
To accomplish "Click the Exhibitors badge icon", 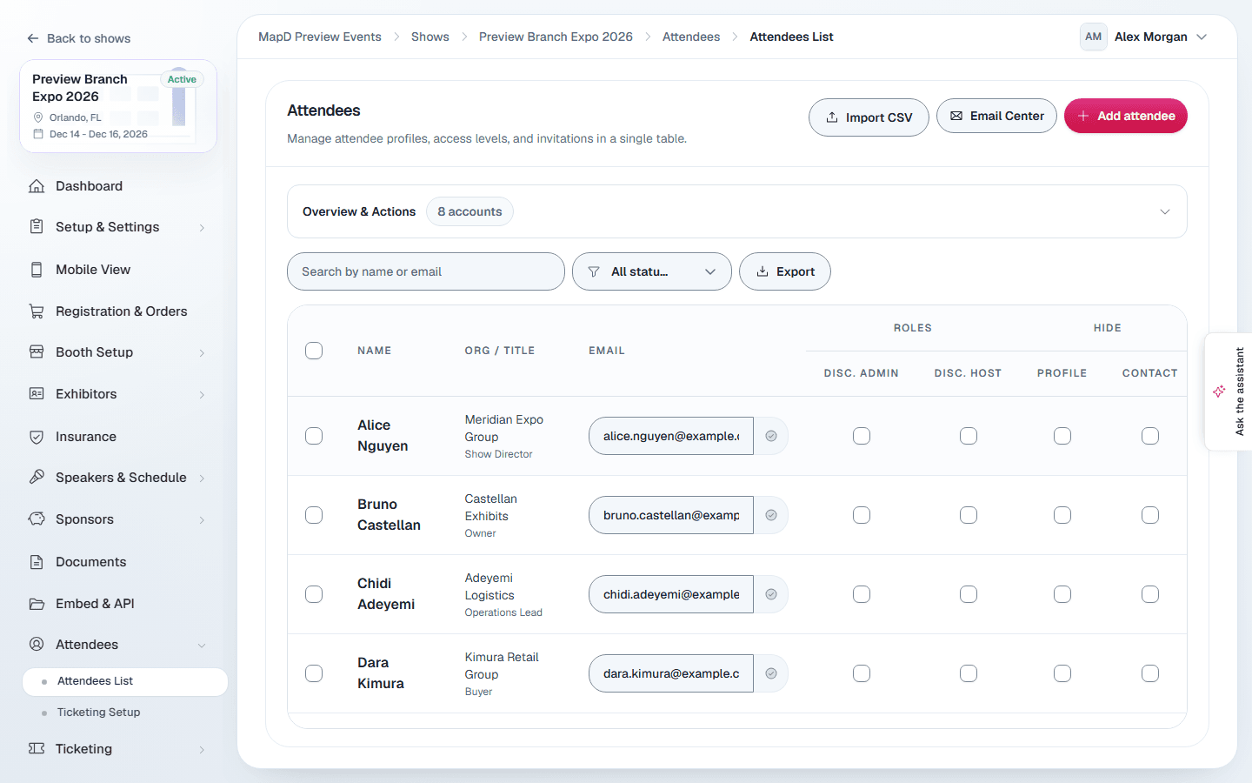I will (37, 394).
